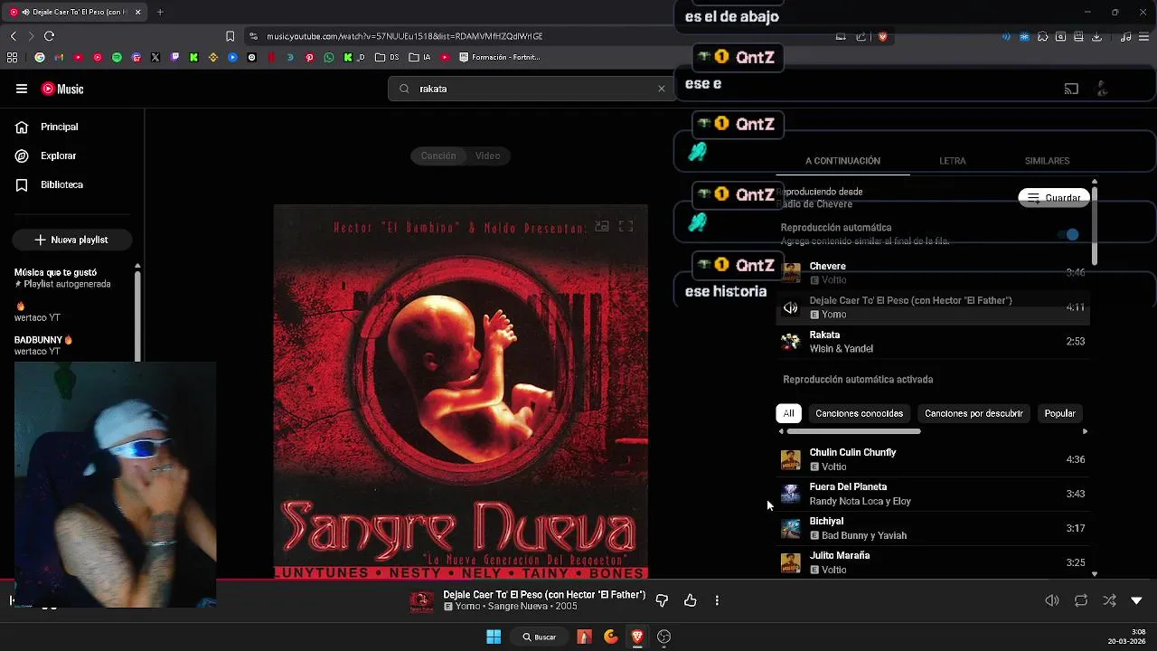Click the volume icon in player bar

[x=1052, y=600]
